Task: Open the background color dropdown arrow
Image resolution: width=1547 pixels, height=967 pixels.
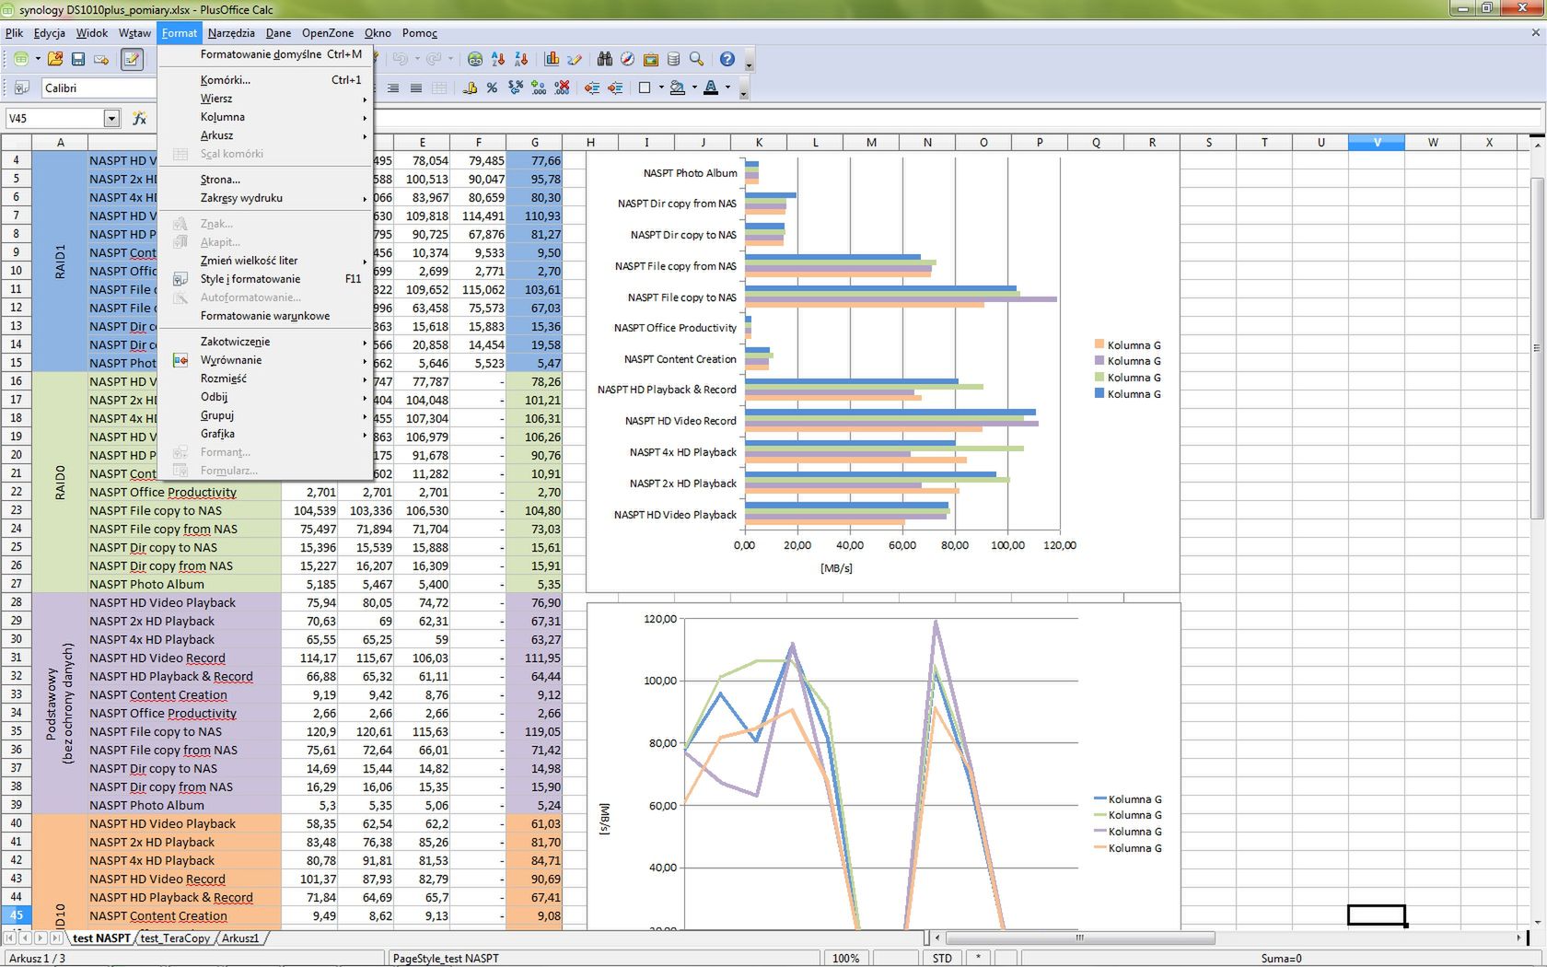Action: [694, 87]
